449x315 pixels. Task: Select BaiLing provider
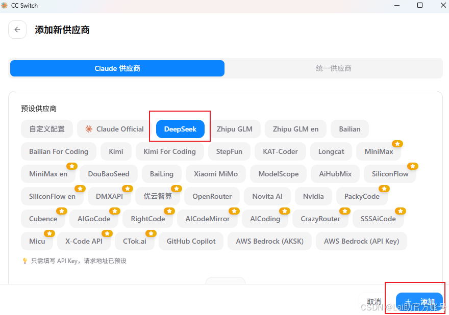pos(162,174)
